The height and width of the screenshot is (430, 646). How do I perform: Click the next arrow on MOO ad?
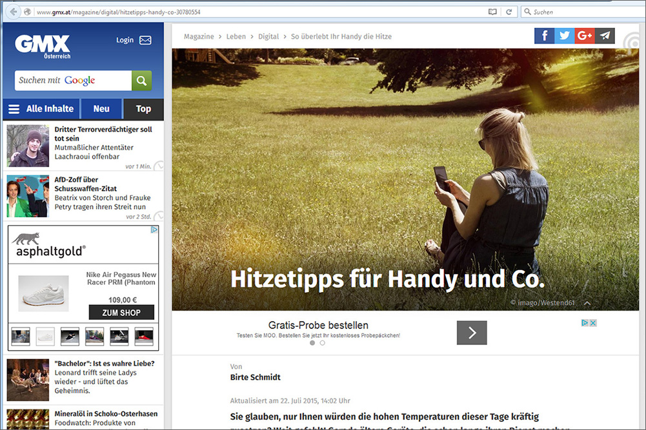pyautogui.click(x=472, y=333)
